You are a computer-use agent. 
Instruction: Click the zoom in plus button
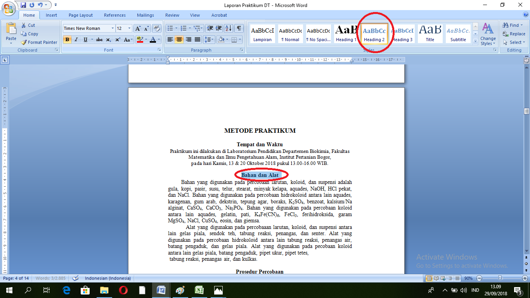[x=525, y=278]
